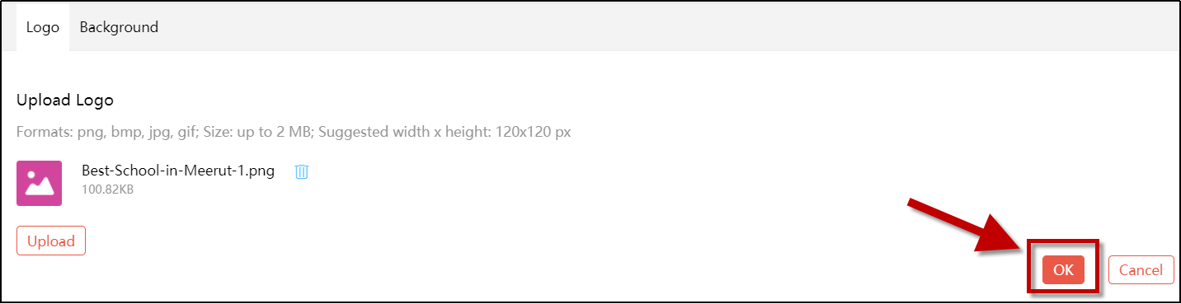Viewport: 1181px width, 304px height.
Task: Click the Upload button
Action: [51, 241]
